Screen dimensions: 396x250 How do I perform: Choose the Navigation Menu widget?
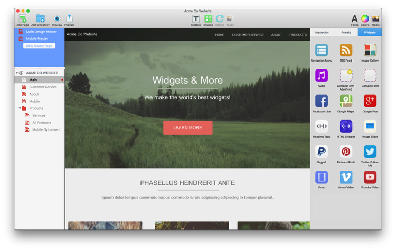pyautogui.click(x=322, y=51)
